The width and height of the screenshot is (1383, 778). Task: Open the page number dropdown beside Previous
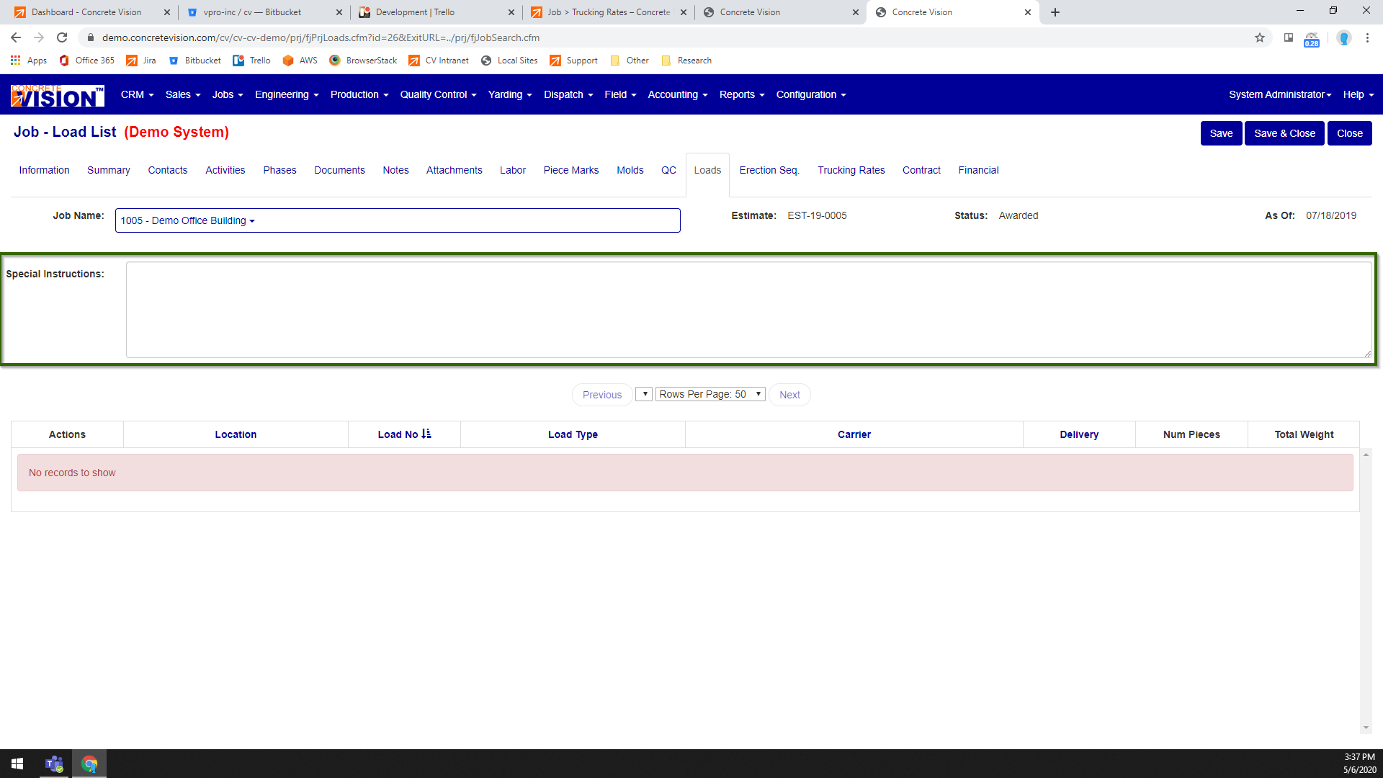pos(644,394)
